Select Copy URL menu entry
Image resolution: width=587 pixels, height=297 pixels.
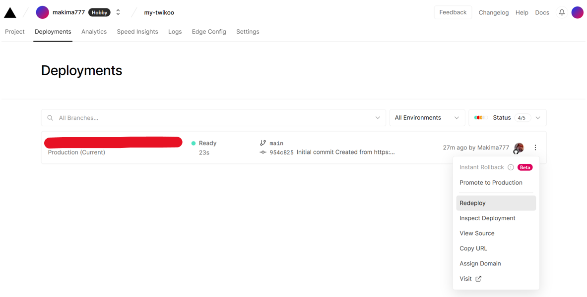(496, 248)
